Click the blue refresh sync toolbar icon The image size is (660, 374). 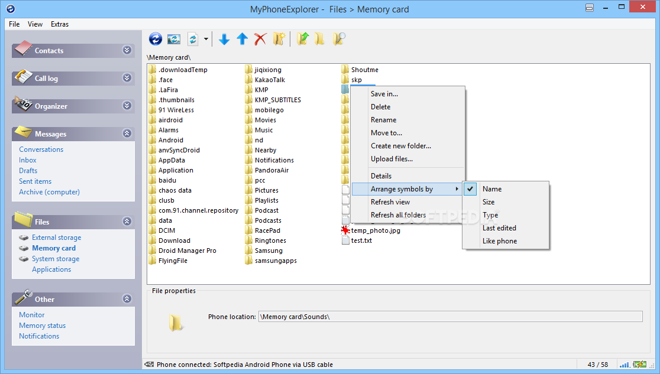[x=156, y=39]
